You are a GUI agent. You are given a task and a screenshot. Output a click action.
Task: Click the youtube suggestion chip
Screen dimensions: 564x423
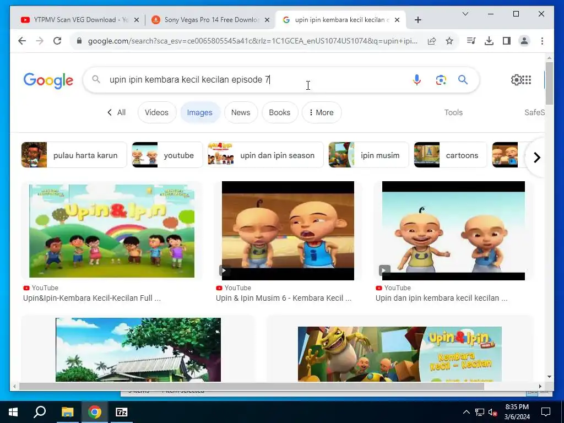pyautogui.click(x=167, y=155)
